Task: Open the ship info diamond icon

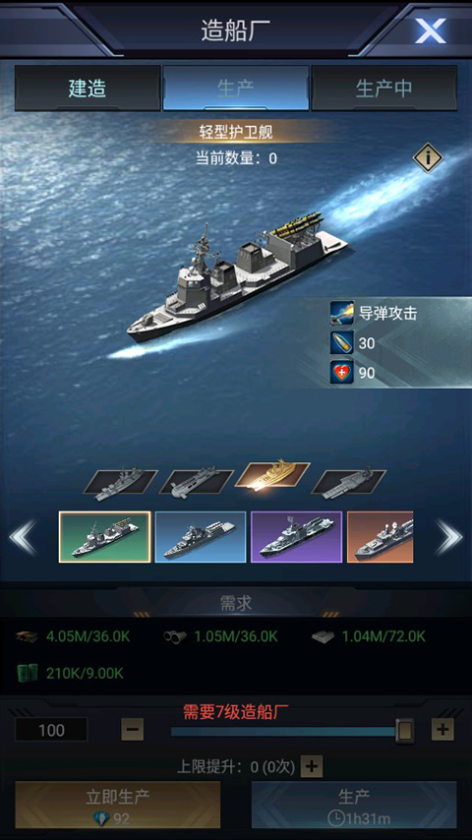Action: [427, 158]
